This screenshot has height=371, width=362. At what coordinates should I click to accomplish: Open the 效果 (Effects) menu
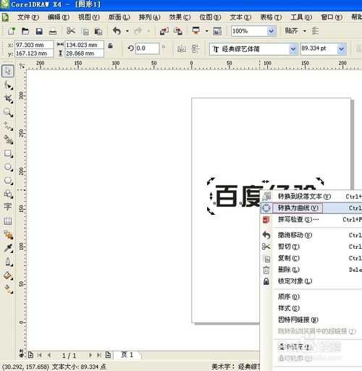(x=180, y=17)
